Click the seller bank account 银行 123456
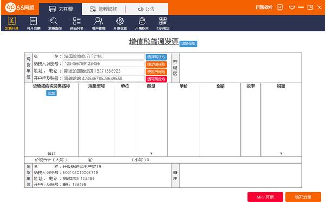The image size is (326, 202). tap(74, 184)
